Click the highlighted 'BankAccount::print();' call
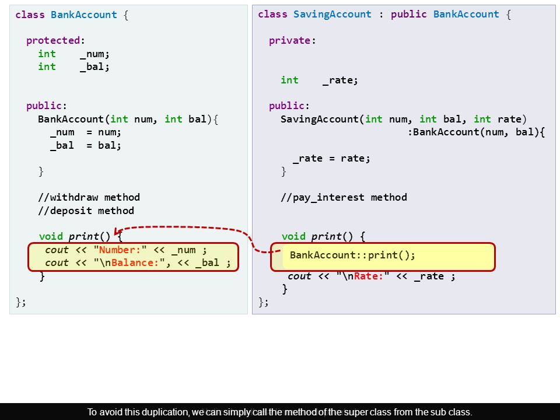 pyautogui.click(x=352, y=256)
